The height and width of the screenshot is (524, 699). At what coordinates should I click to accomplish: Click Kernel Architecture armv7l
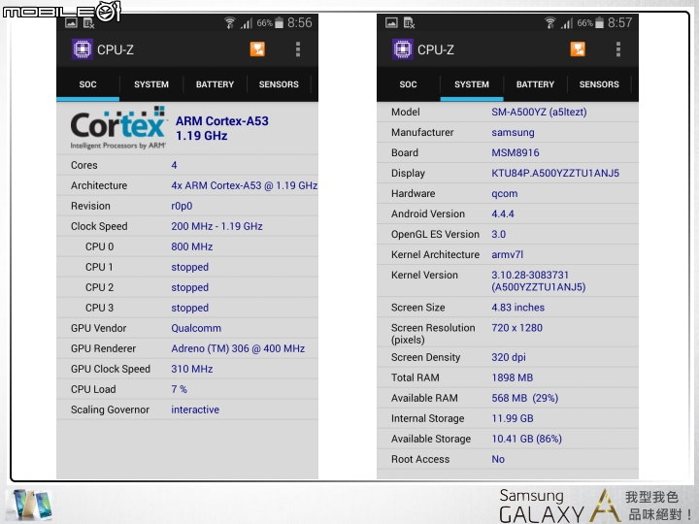pyautogui.click(x=508, y=255)
